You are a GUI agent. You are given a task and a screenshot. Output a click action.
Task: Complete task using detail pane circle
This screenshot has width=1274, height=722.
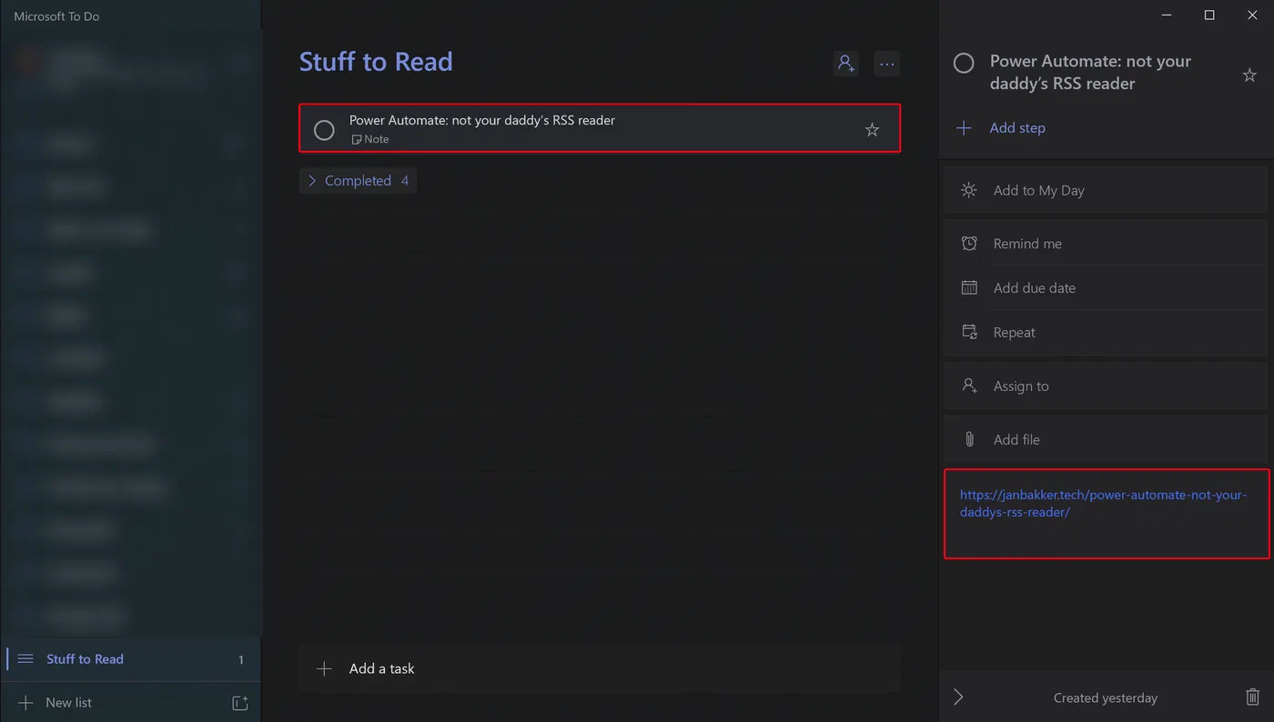point(964,63)
